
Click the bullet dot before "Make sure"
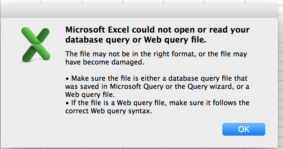click(x=67, y=78)
